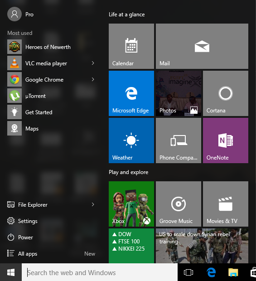Screen dimensions: 256x281
Task: Expand Google Chrome jump list arrow
Action: (93, 79)
